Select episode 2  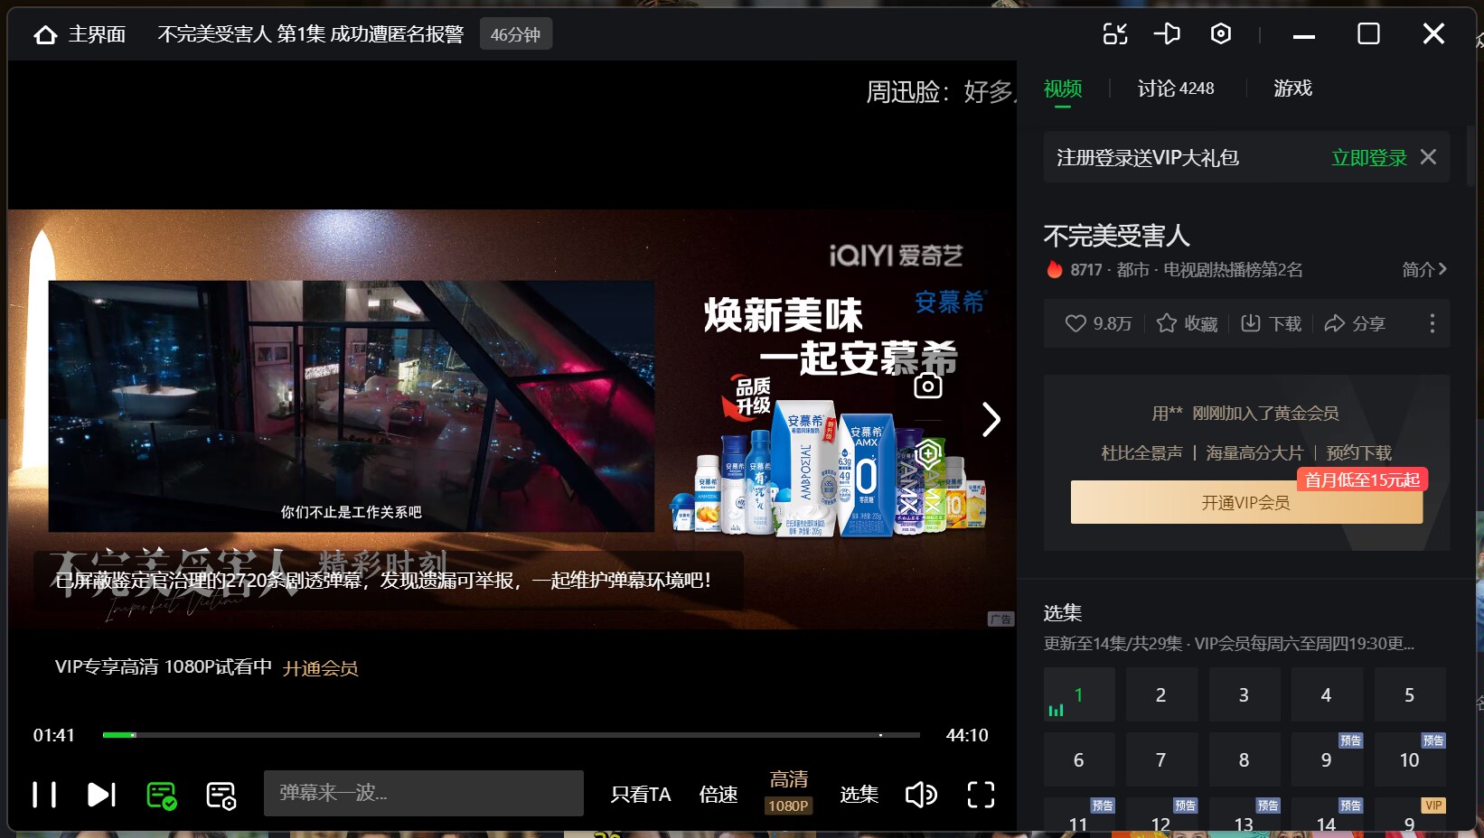[1161, 694]
